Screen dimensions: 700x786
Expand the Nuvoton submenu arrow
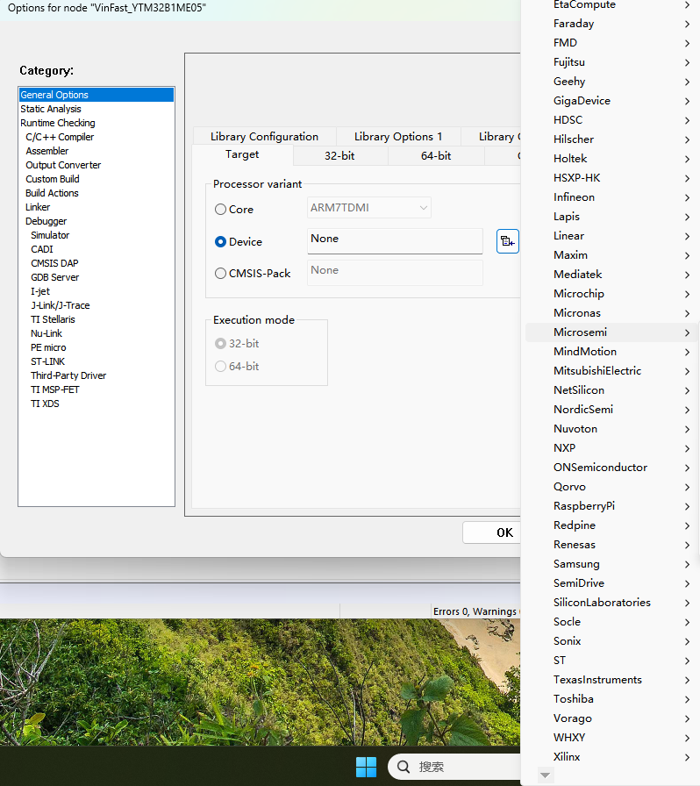[x=687, y=429]
